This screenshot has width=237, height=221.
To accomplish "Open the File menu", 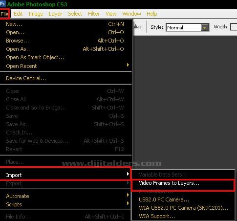I will click(x=4, y=14).
